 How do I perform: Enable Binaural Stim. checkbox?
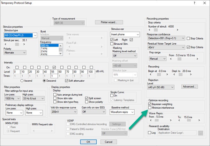(112, 44)
